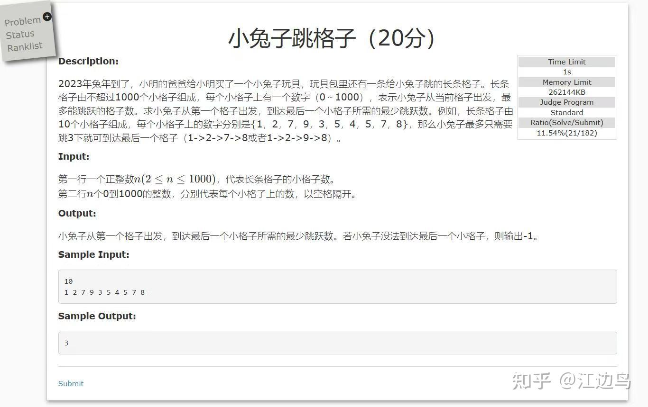
Task: Select the Memory Limit row
Action: point(566,82)
